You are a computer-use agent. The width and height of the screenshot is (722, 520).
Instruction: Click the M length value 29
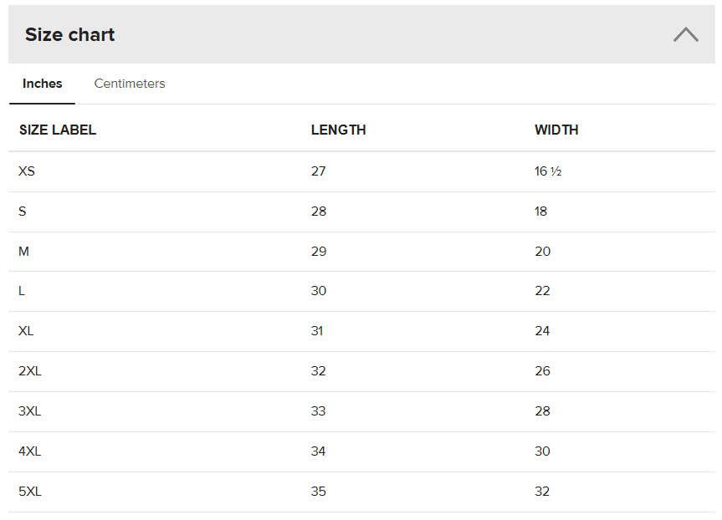(x=319, y=252)
